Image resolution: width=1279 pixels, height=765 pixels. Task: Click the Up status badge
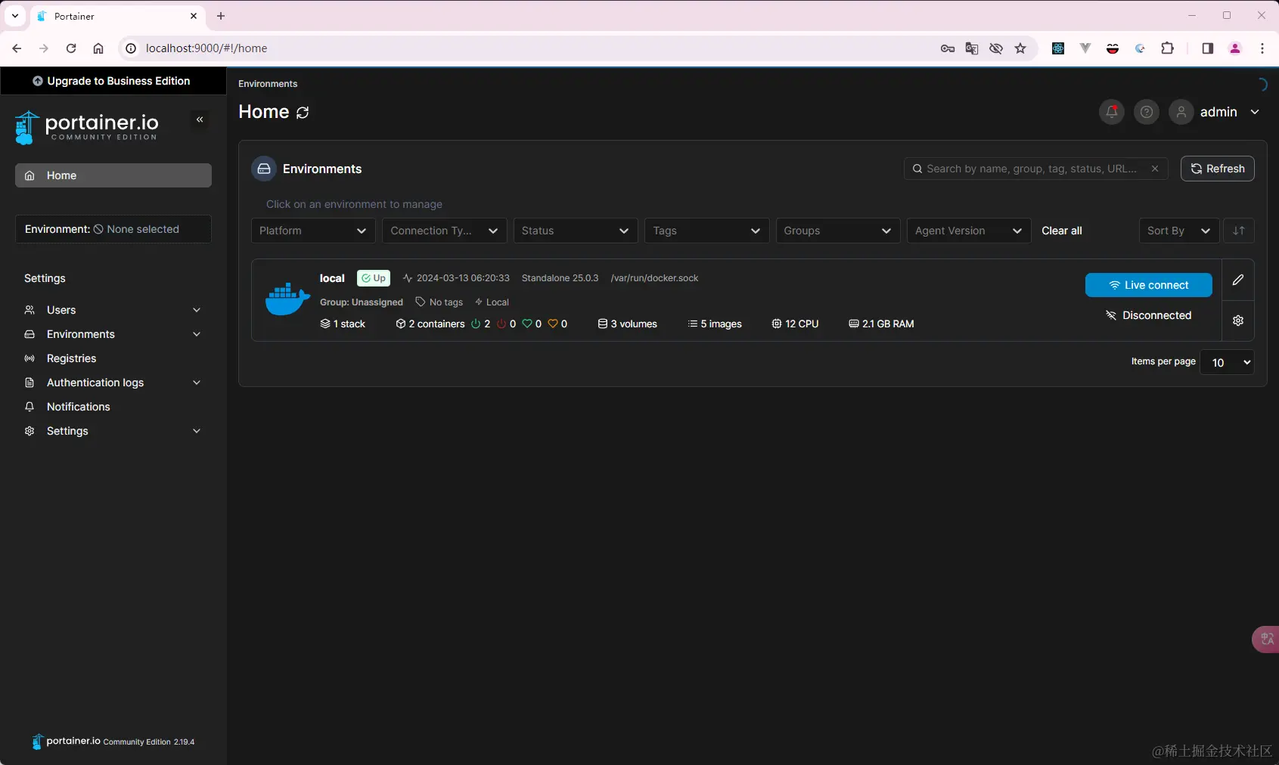[x=374, y=278]
